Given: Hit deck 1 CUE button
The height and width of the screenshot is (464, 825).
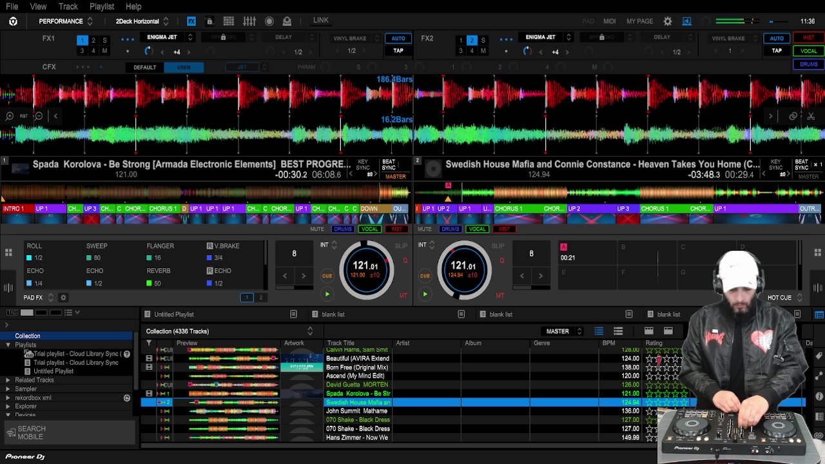Looking at the screenshot, I should [327, 276].
